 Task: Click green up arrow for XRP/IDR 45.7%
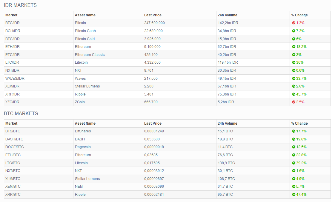point(293,94)
